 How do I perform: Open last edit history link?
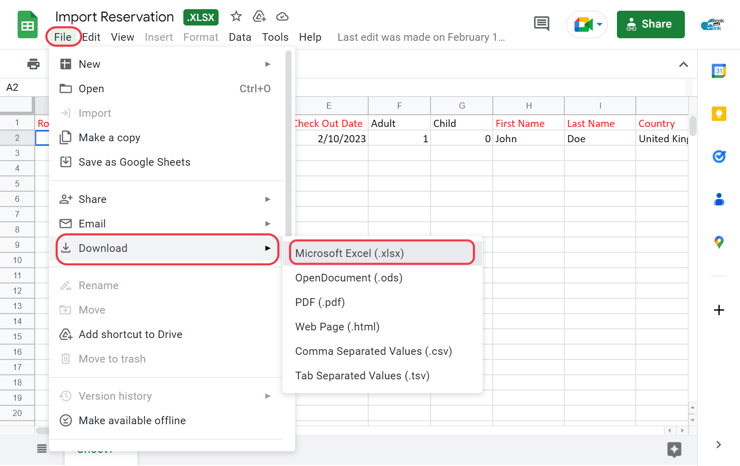[x=421, y=37]
